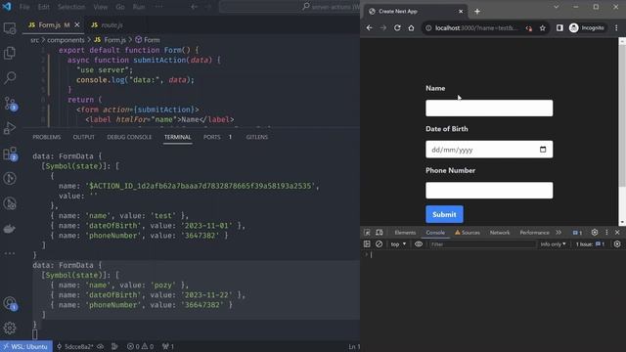
Task: Toggle the DevTools device toolbar
Action: click(380, 233)
